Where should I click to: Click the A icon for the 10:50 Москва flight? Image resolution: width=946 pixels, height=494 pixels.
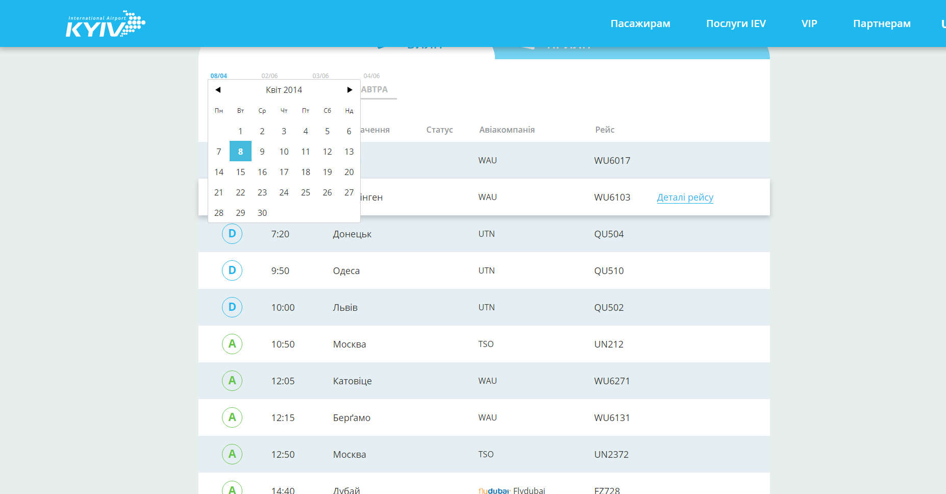232,344
